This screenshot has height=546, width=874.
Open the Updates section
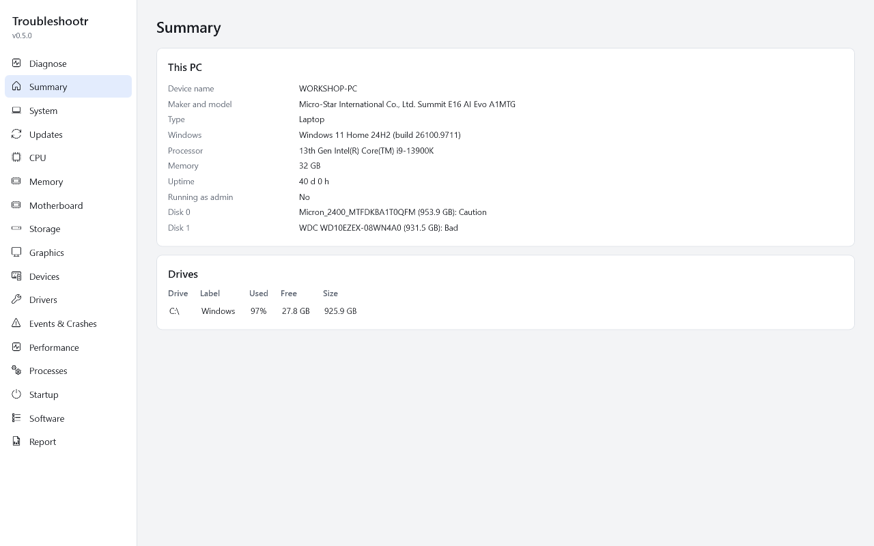[68, 134]
